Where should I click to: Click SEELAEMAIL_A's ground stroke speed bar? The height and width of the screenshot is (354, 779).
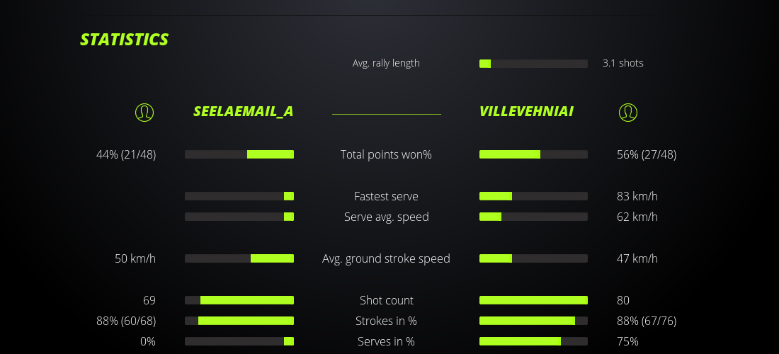pos(239,258)
